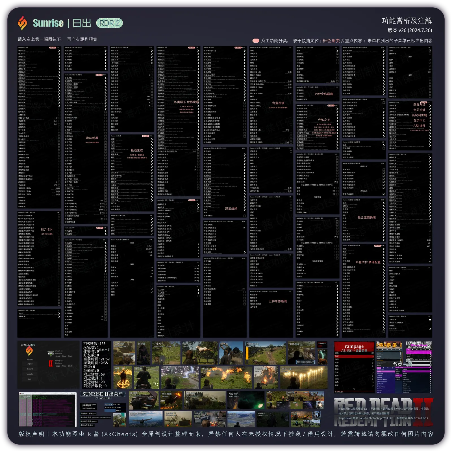
Task: Click the pink legend pill above the panels
Action: click(256, 41)
